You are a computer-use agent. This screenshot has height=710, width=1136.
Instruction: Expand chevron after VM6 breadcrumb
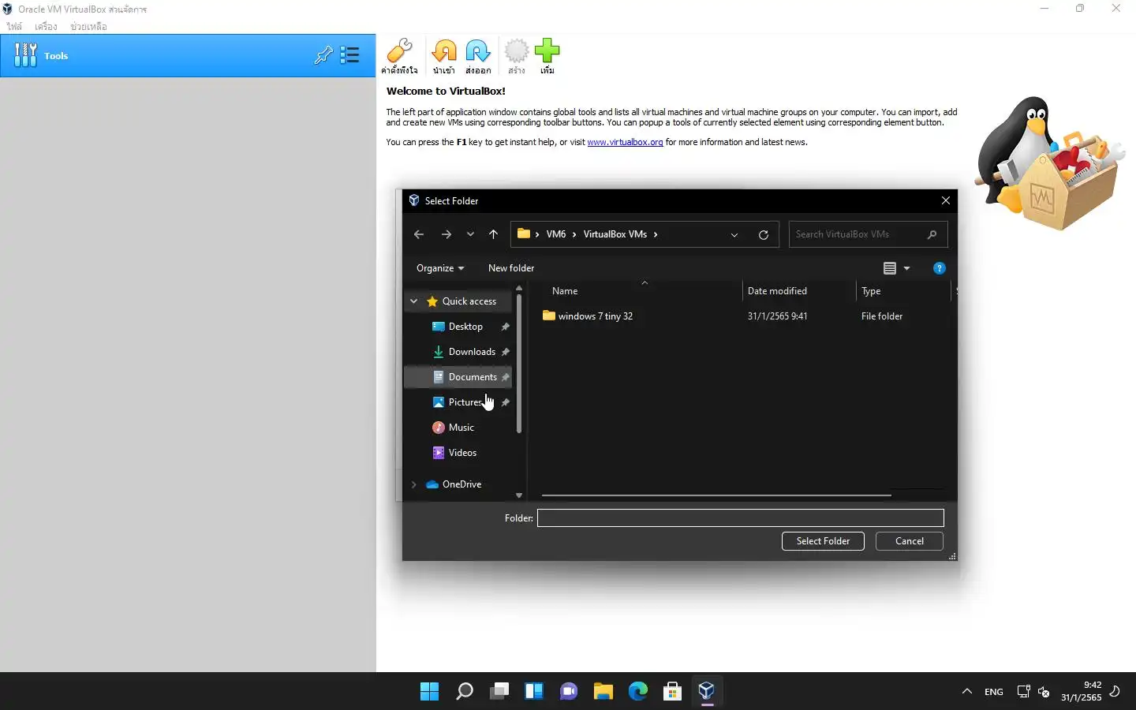pos(574,234)
